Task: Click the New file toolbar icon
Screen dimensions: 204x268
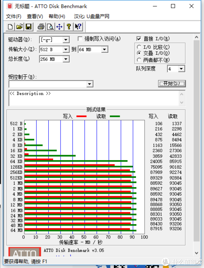Action: [x=10, y=27]
